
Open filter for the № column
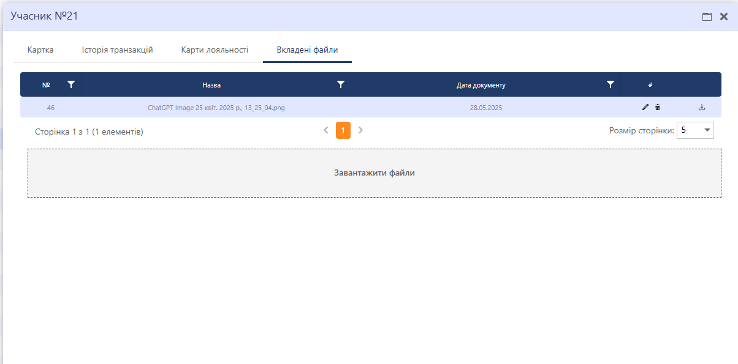click(71, 85)
